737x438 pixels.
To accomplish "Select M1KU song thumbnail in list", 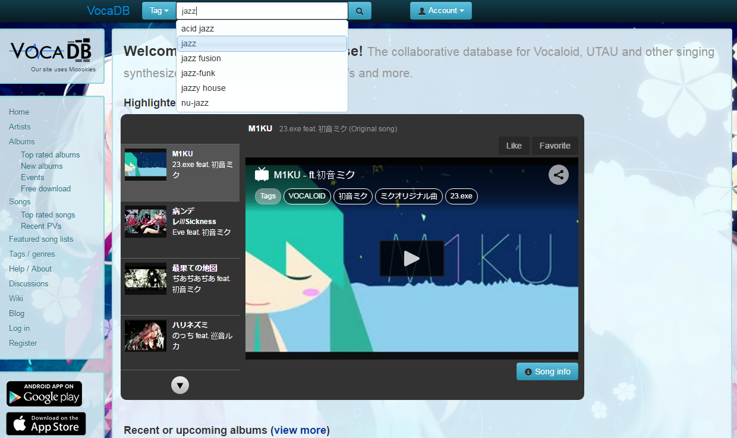I will click(x=146, y=164).
